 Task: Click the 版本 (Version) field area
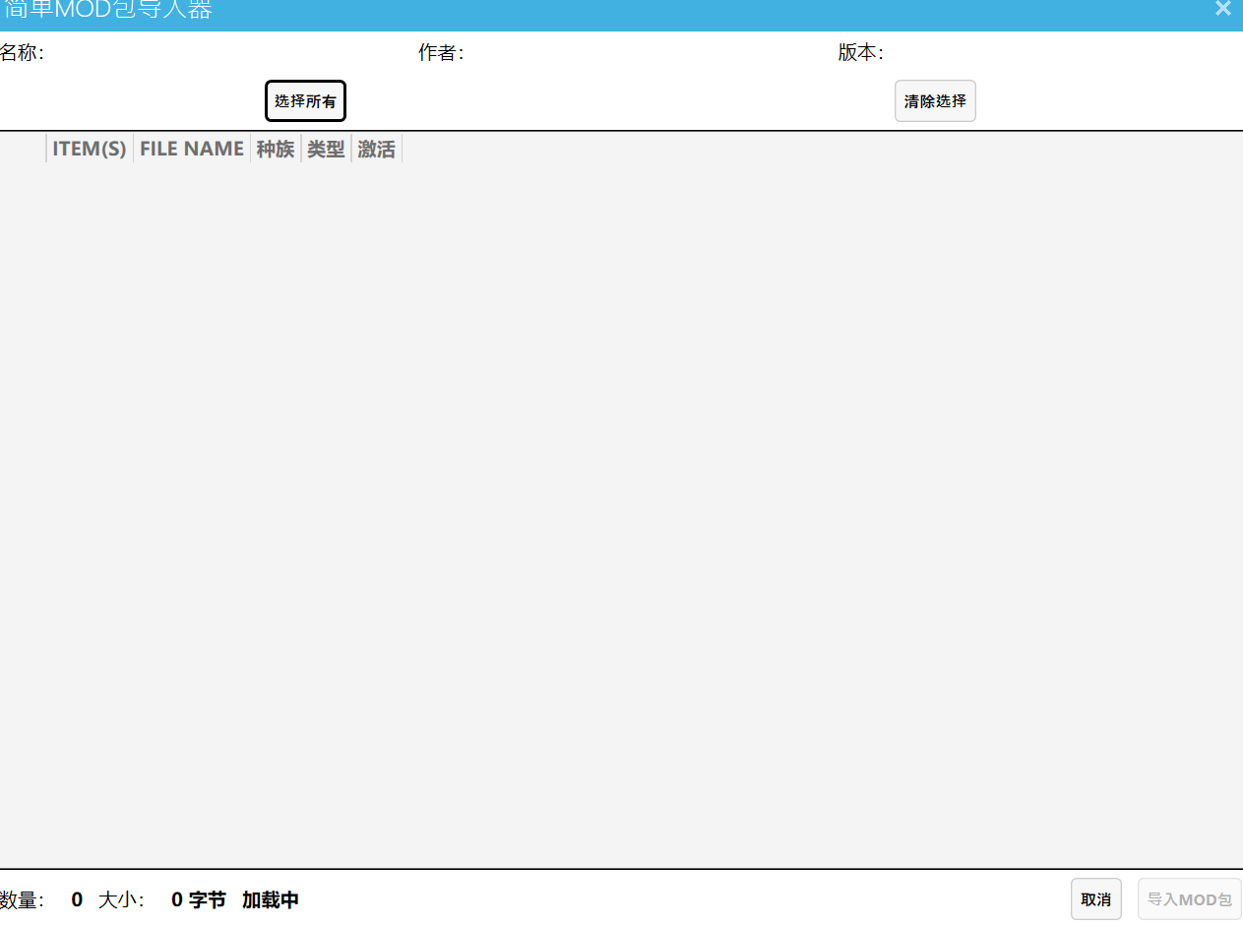tap(858, 52)
